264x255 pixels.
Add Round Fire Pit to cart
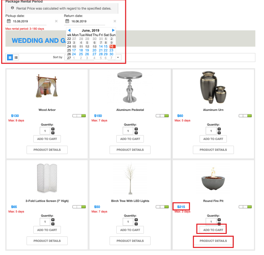[213, 230]
